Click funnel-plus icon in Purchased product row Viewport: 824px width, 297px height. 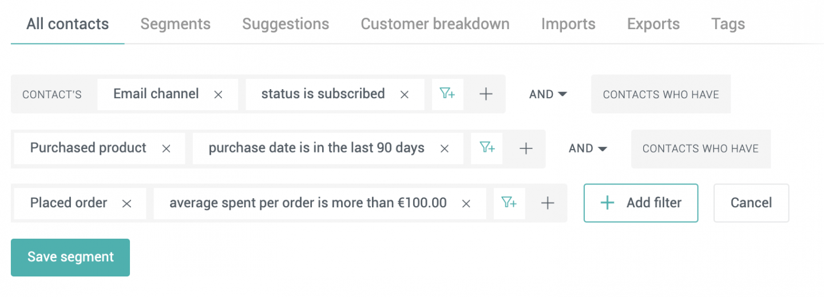click(487, 148)
